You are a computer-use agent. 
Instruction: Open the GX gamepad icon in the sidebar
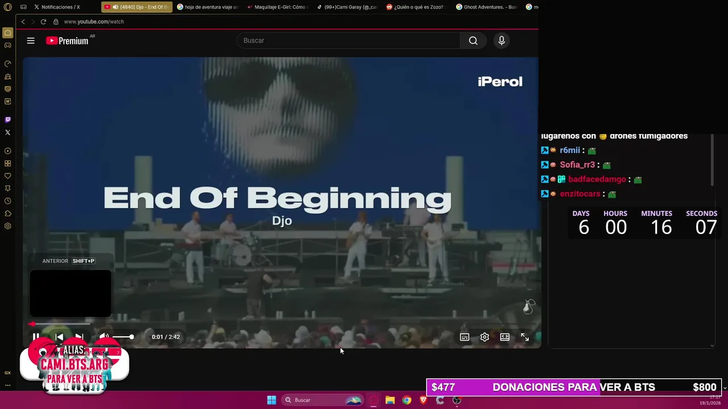pyautogui.click(x=7, y=45)
